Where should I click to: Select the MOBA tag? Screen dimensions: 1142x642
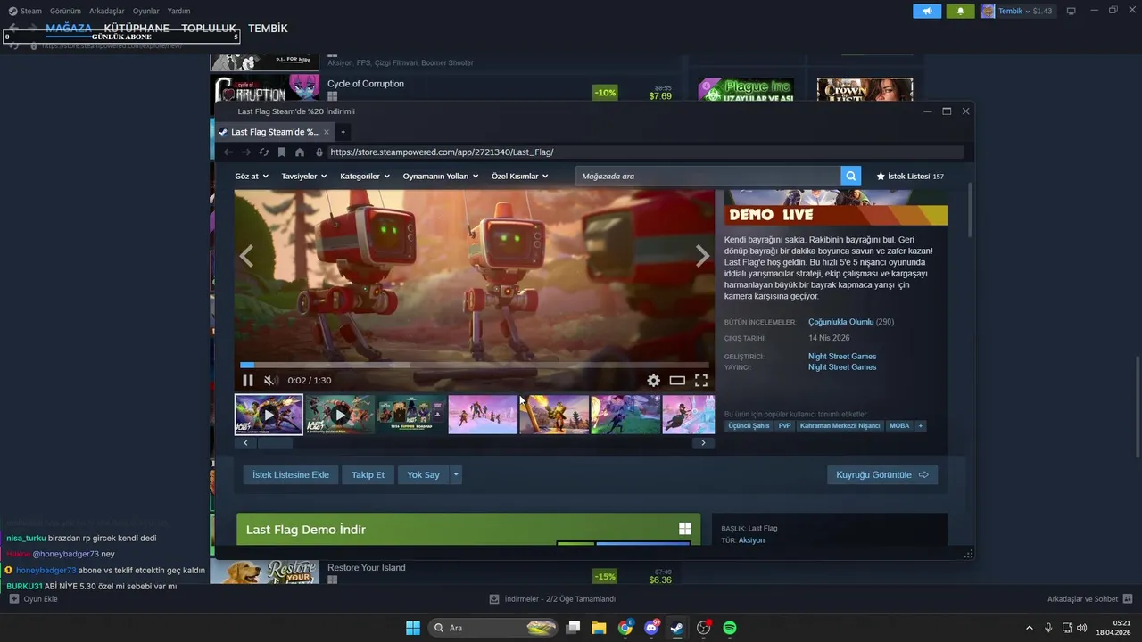[899, 426]
